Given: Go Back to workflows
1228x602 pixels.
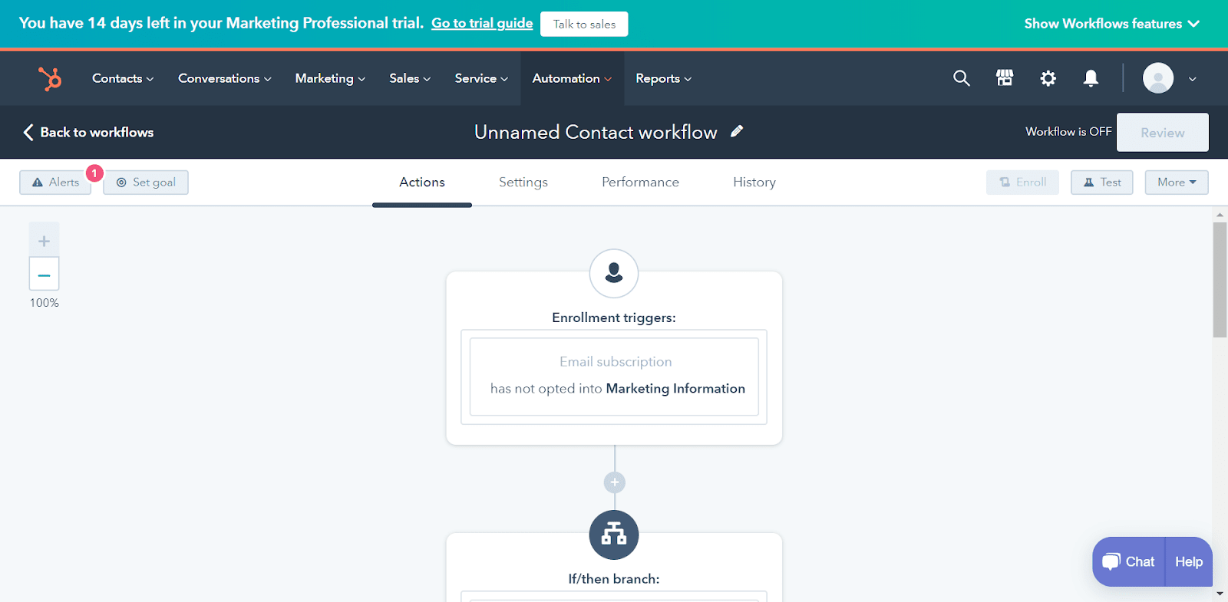Looking at the screenshot, I should 88,132.
